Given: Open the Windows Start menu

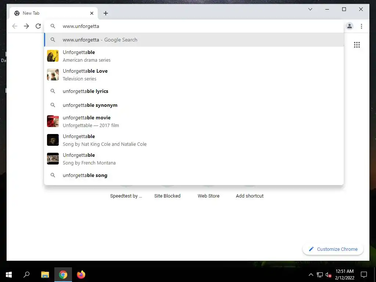Looking at the screenshot, I should point(9,275).
